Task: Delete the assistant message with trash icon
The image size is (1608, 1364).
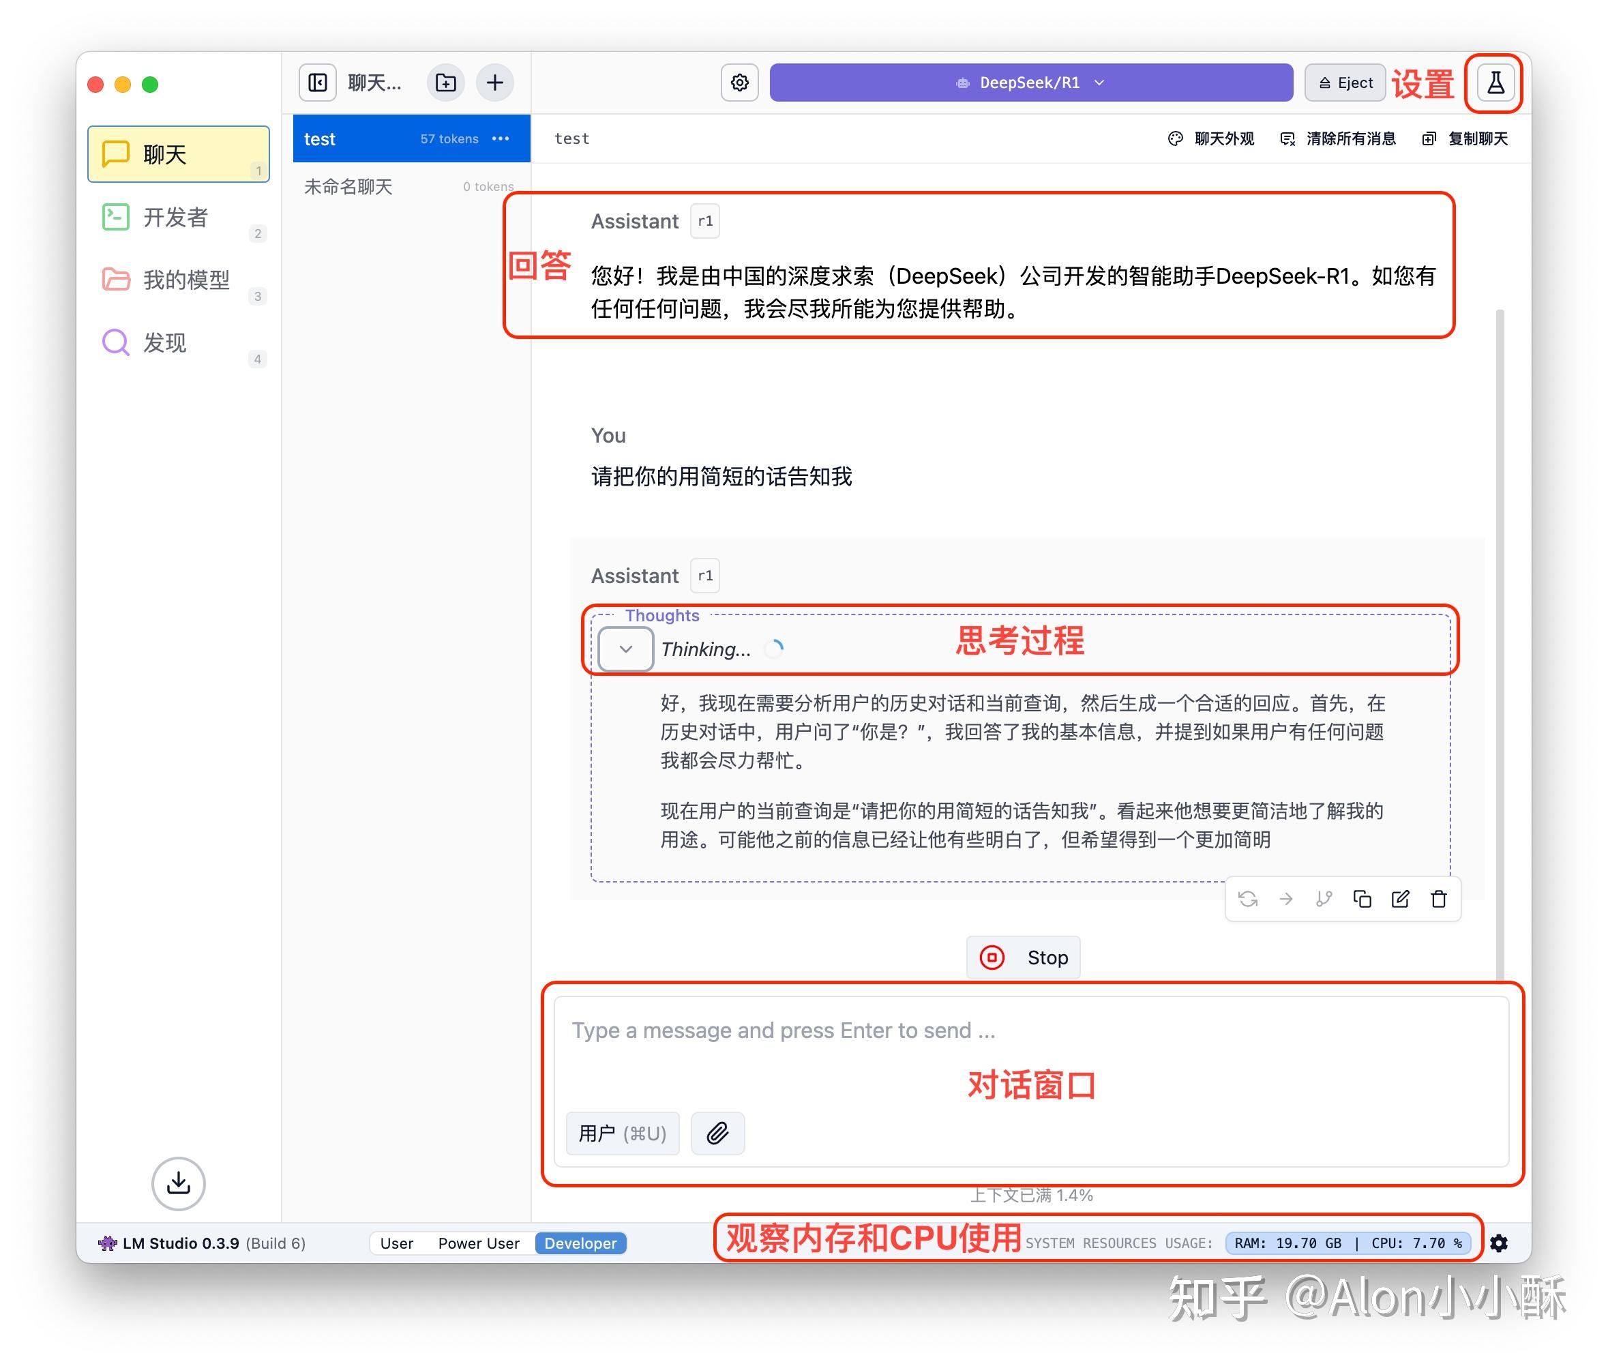Action: click(1439, 898)
